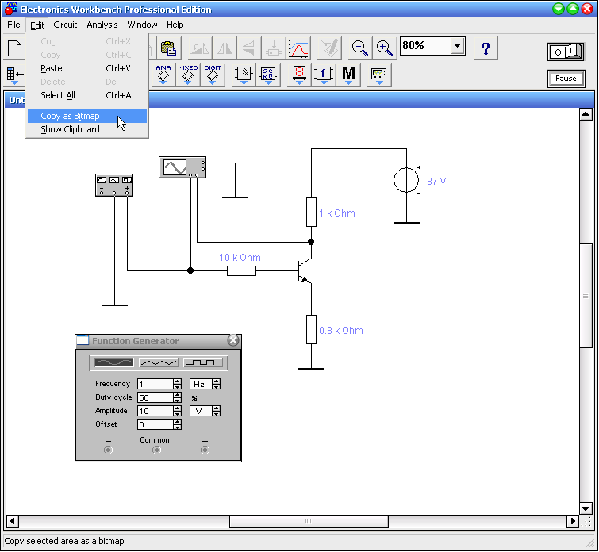Select the sine waveform button

(113, 362)
